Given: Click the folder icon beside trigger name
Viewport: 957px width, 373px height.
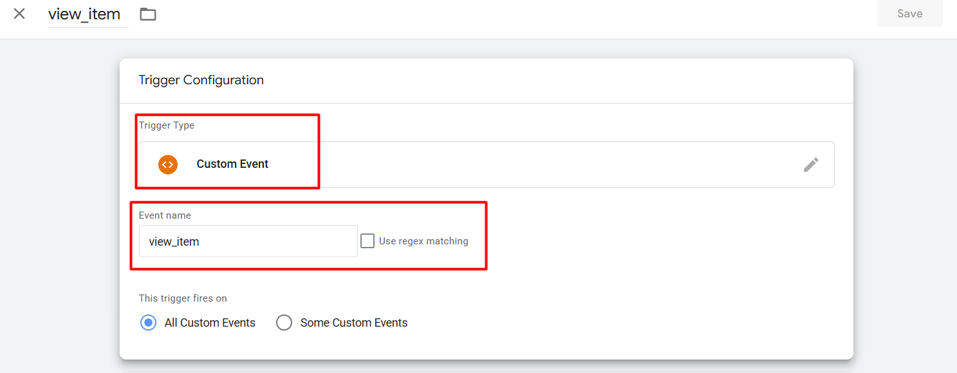Looking at the screenshot, I should coord(148,14).
